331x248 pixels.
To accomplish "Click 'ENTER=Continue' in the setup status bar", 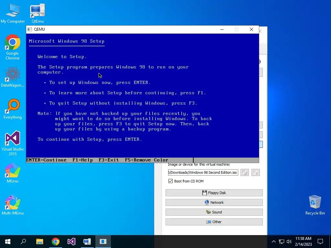I will pos(46,160).
